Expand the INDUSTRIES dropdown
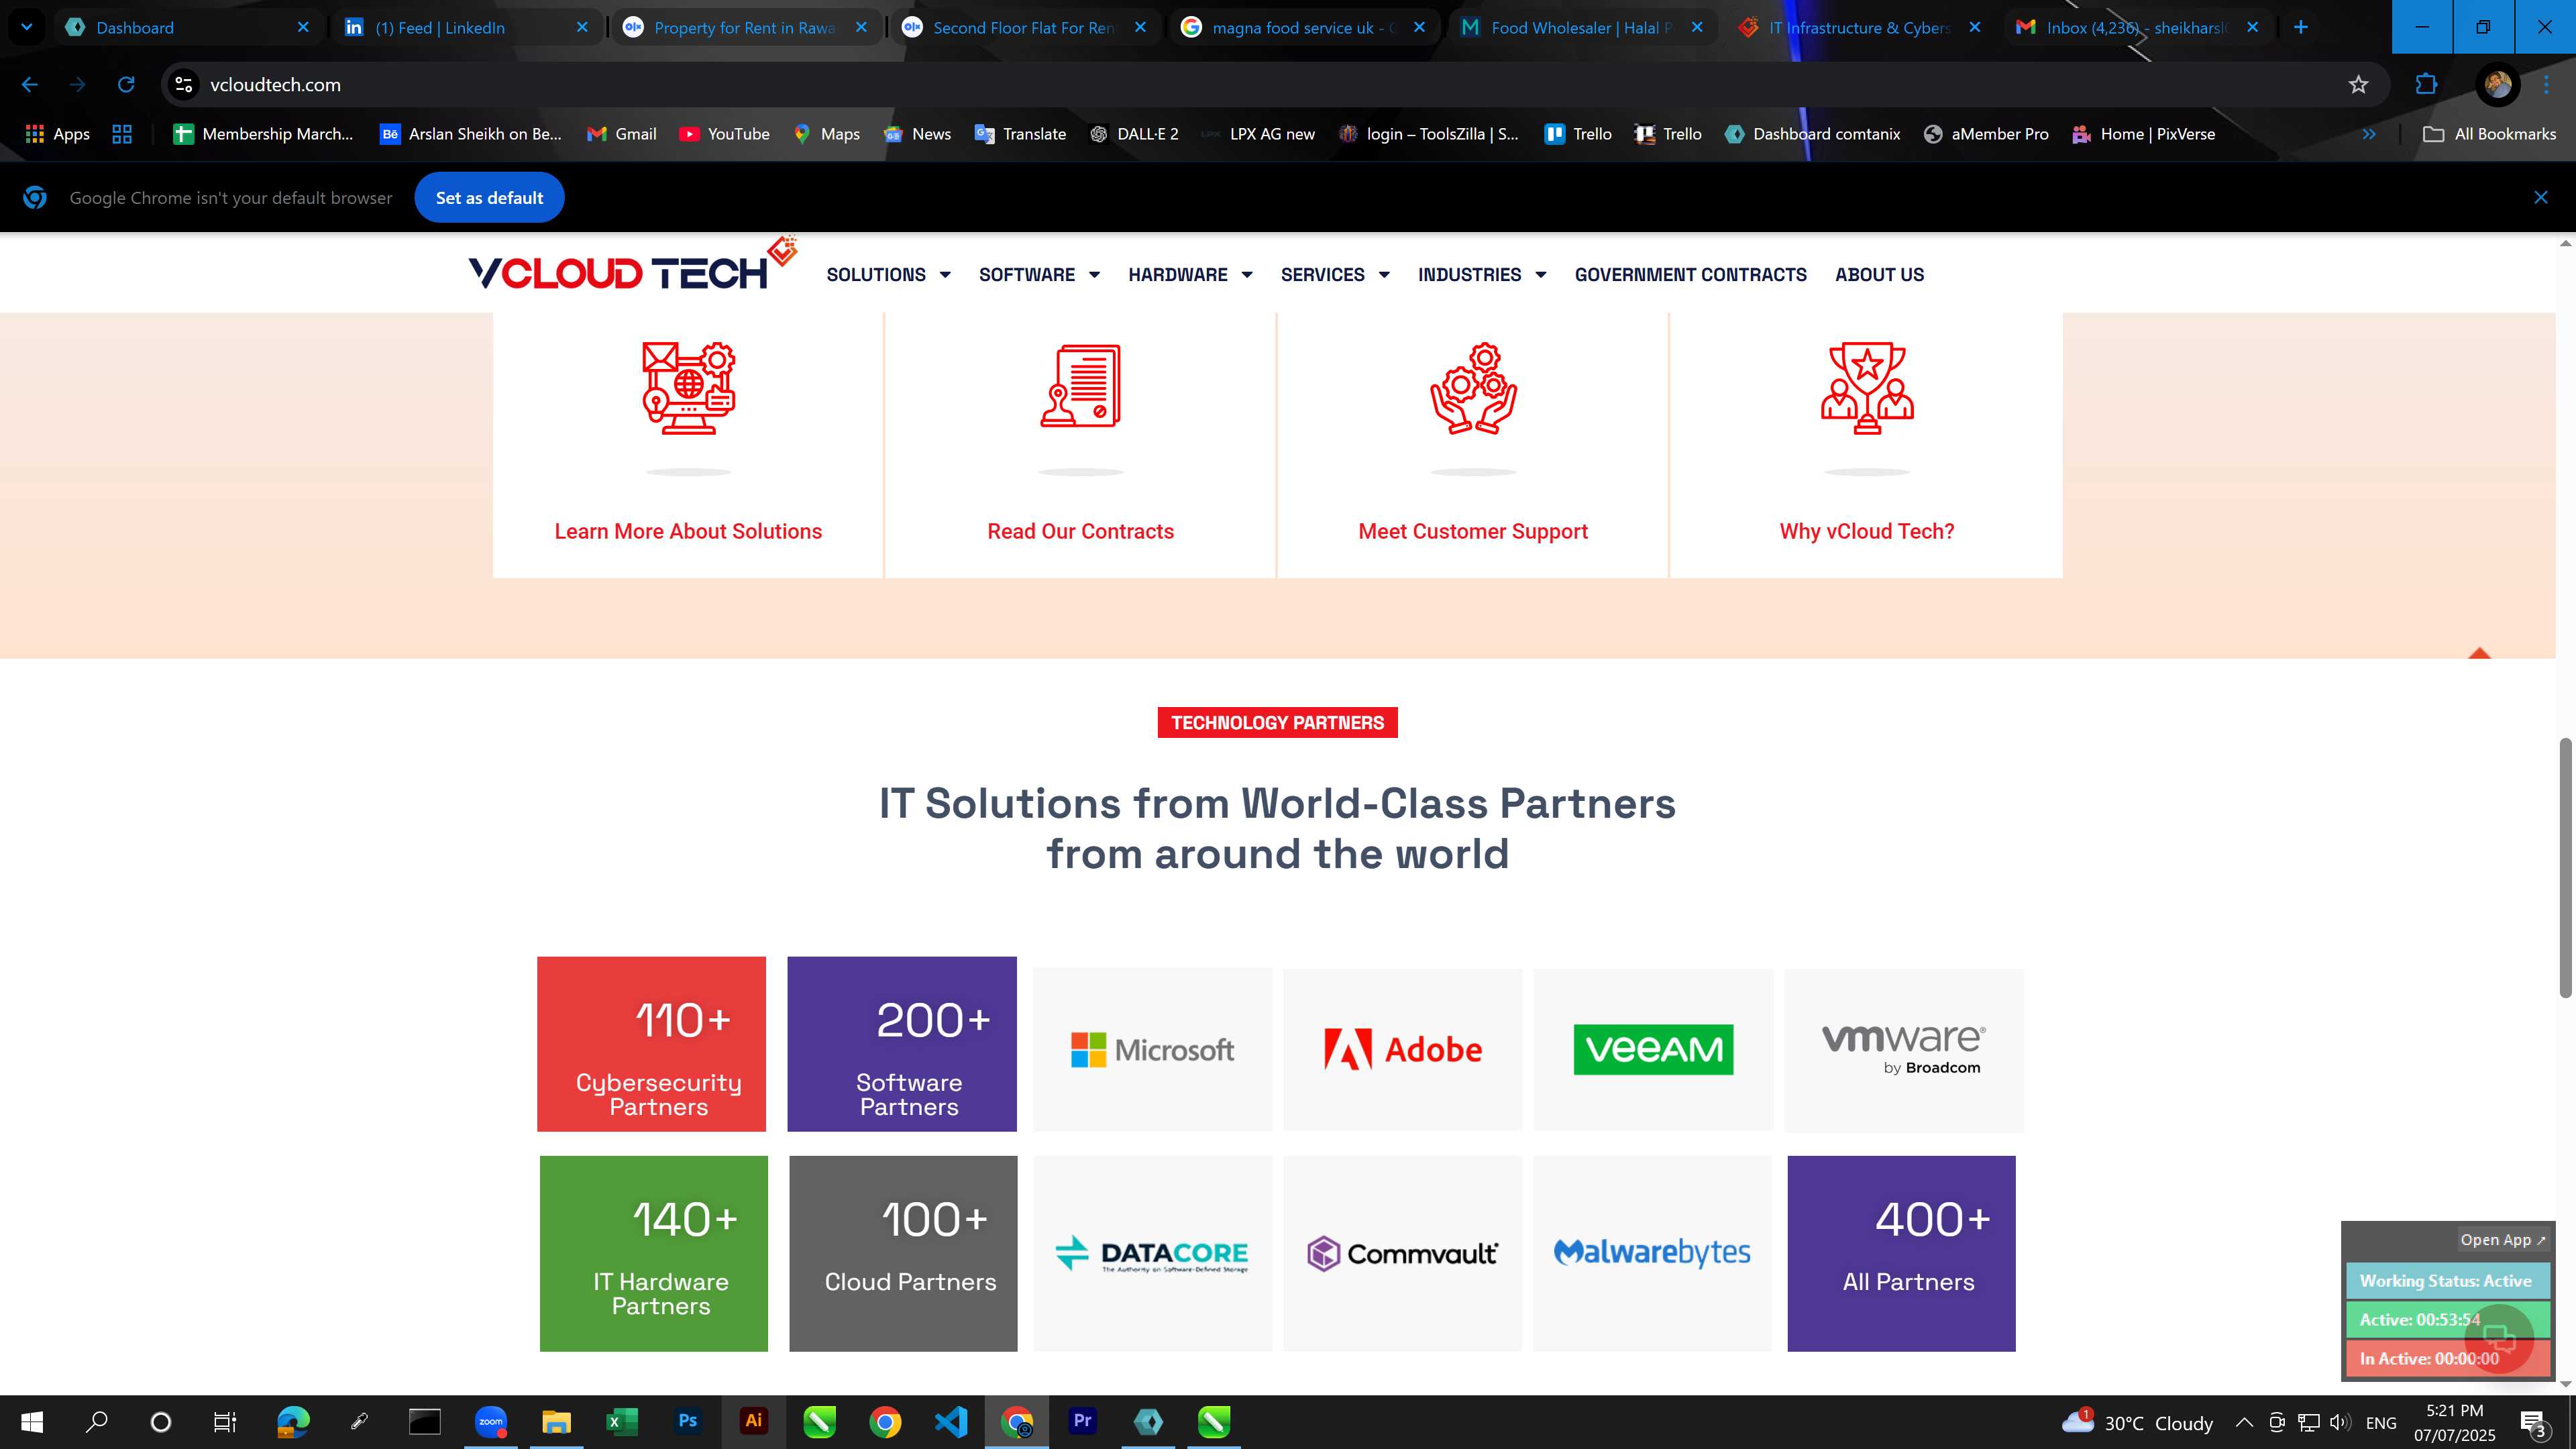The height and width of the screenshot is (1449, 2576). tap(1482, 275)
